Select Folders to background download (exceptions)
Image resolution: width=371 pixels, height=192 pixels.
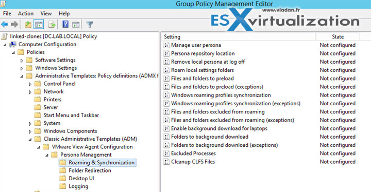[224, 145]
